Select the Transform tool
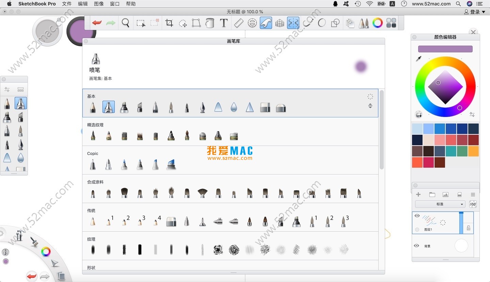 coord(196,23)
